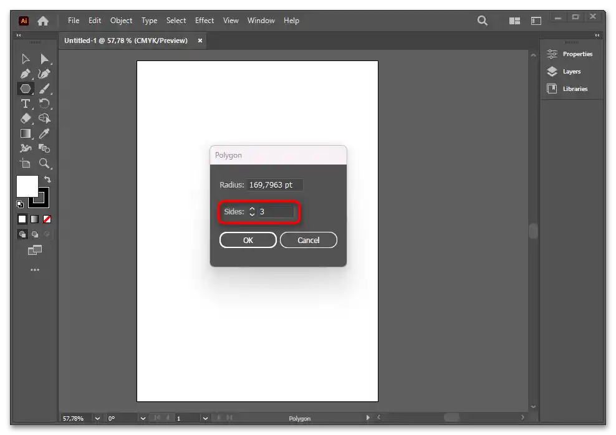Activate the Zoom tool
This screenshot has width=616, height=435.
[x=44, y=163]
